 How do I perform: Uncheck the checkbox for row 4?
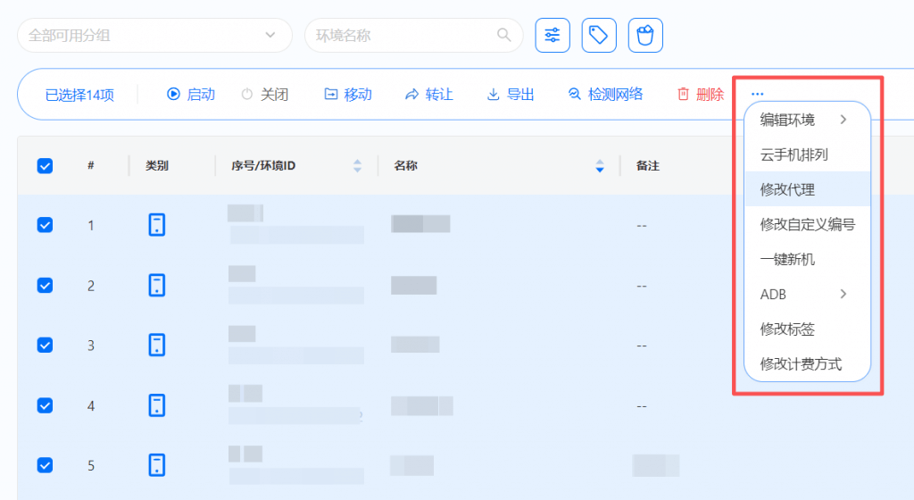(45, 405)
